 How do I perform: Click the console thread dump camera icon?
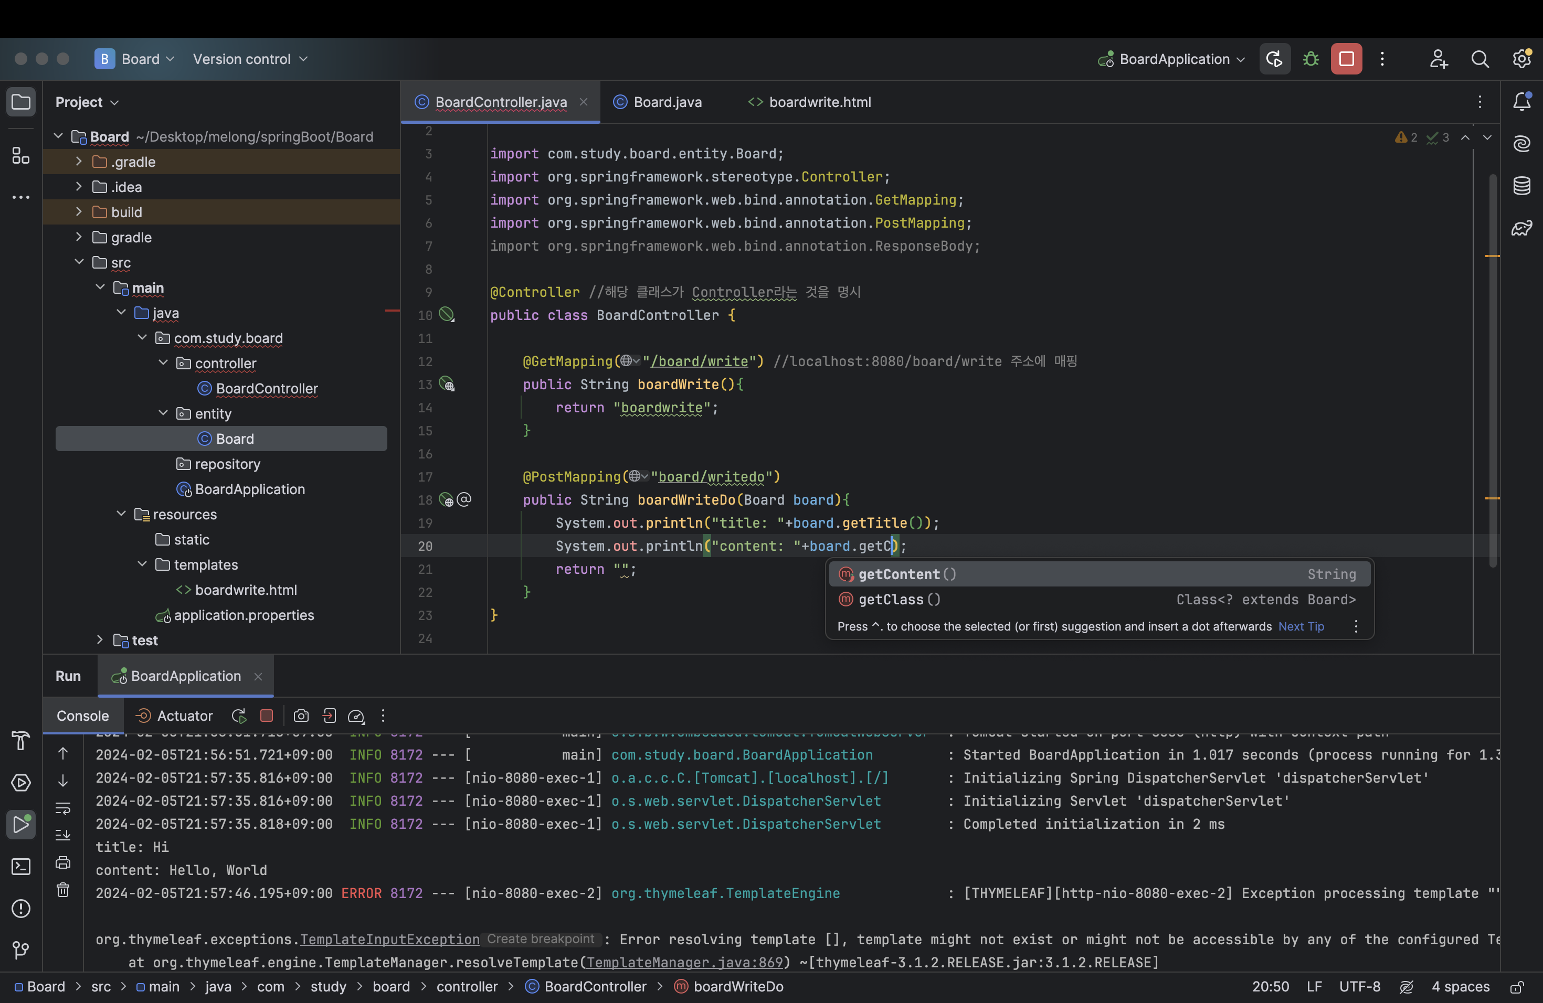301,716
